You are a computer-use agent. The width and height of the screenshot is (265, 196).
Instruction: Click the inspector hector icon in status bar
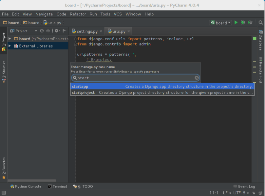(x=260, y=193)
